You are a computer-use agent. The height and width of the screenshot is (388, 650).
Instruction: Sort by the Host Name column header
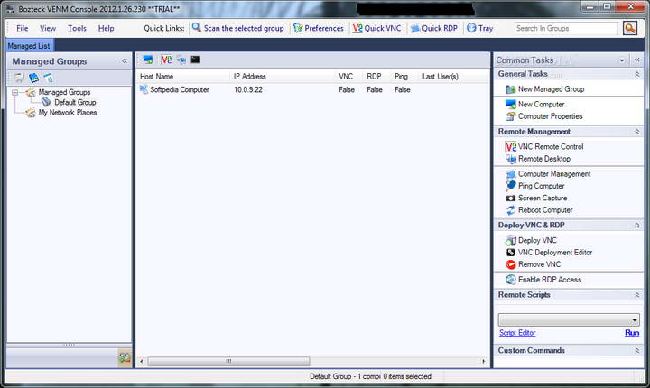click(157, 77)
